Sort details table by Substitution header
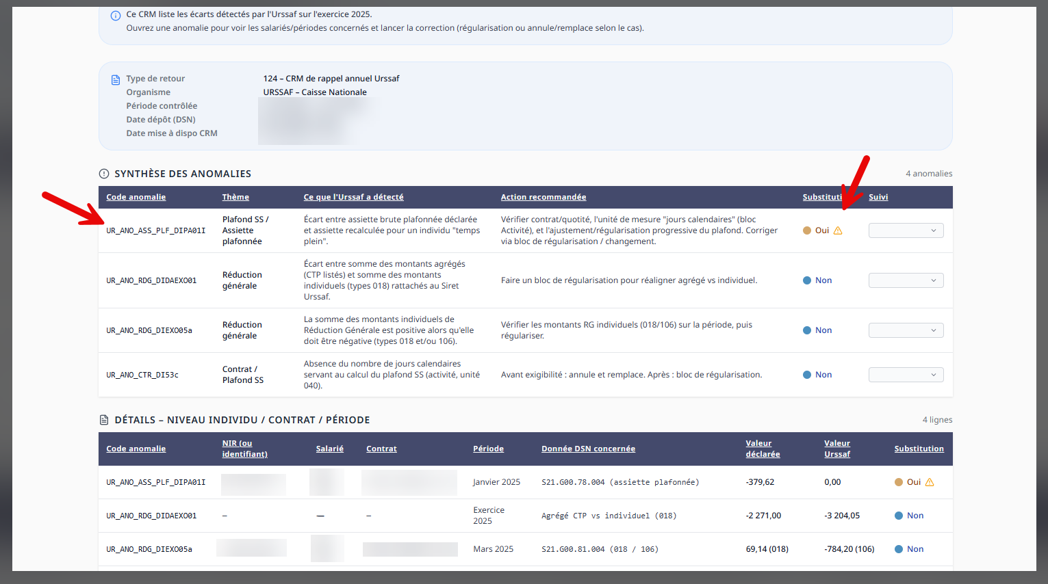Image resolution: width=1048 pixels, height=584 pixels. click(919, 449)
